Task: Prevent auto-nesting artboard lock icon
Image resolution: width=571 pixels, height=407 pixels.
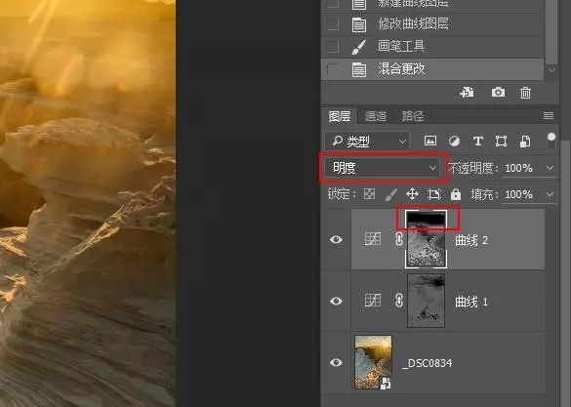Action: tap(434, 194)
